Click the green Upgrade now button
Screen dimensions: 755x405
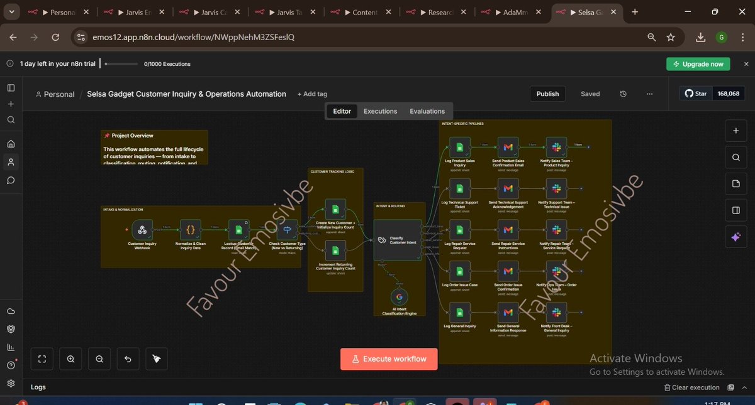698,64
